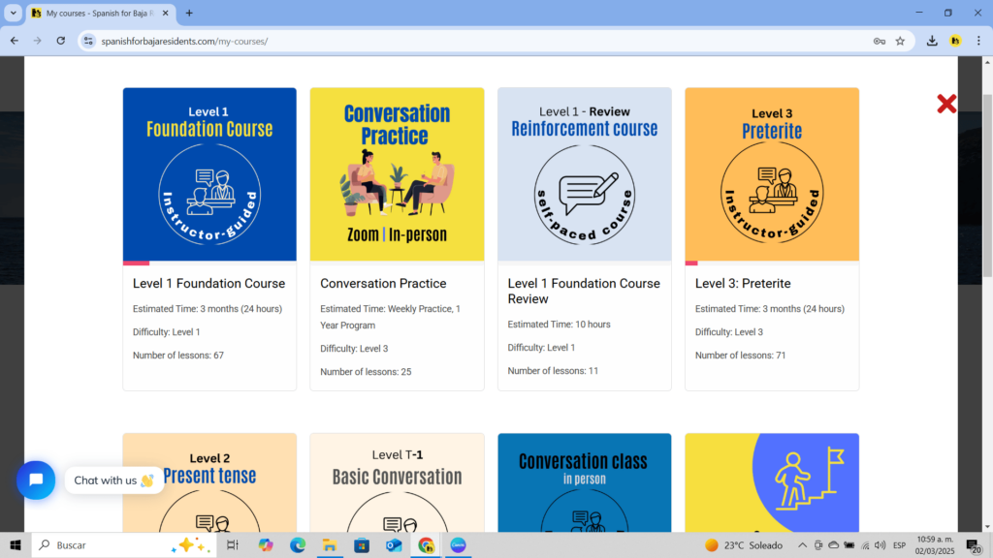
Task: Bookmark this page with star icon
Action: [x=900, y=41]
